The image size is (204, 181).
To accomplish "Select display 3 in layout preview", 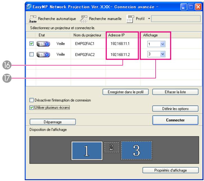I will point(137,150).
